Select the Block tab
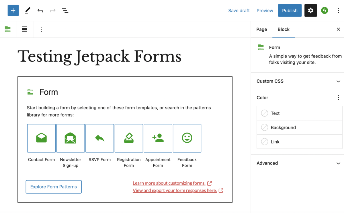This screenshot has width=344, height=213. click(284, 29)
